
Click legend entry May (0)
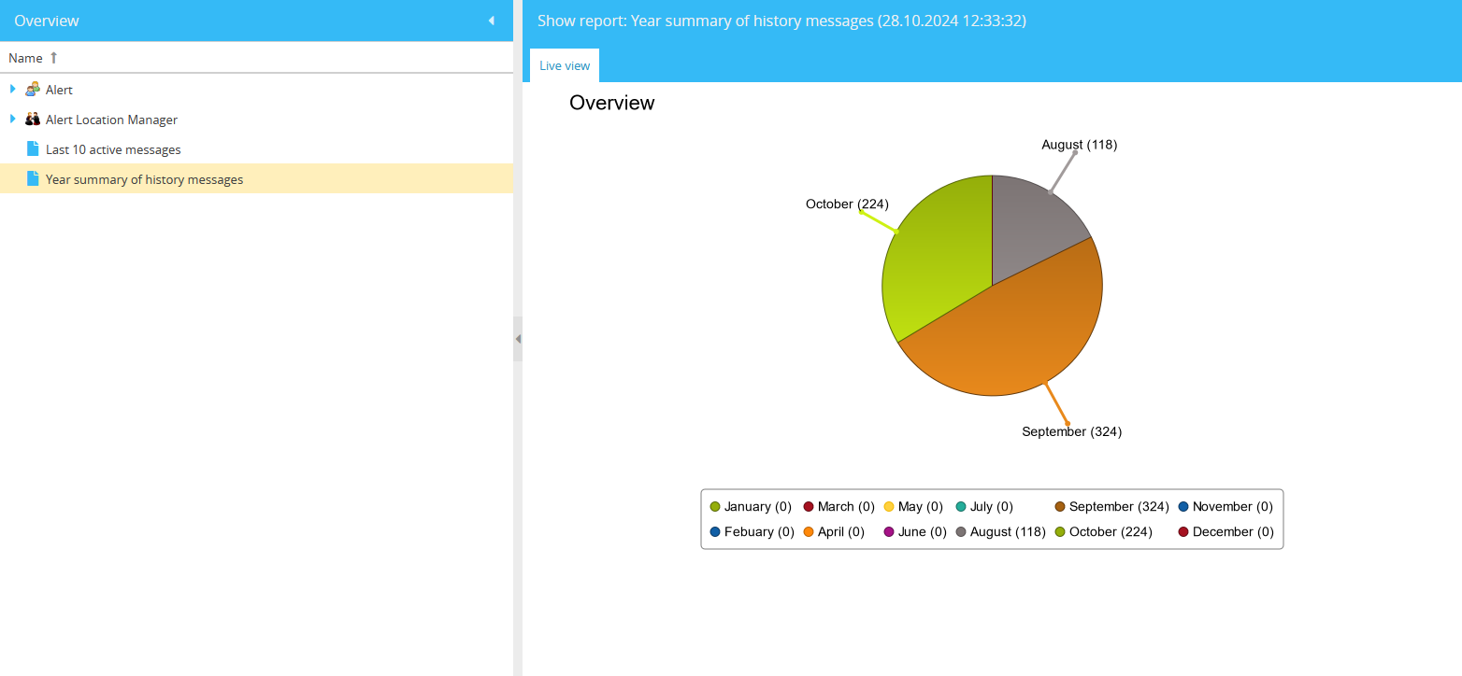tap(921, 507)
